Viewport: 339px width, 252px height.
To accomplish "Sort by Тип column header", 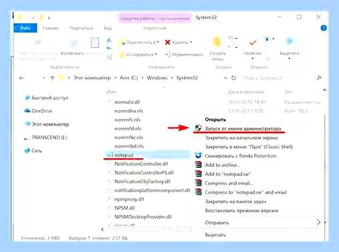I will point(288,92).
